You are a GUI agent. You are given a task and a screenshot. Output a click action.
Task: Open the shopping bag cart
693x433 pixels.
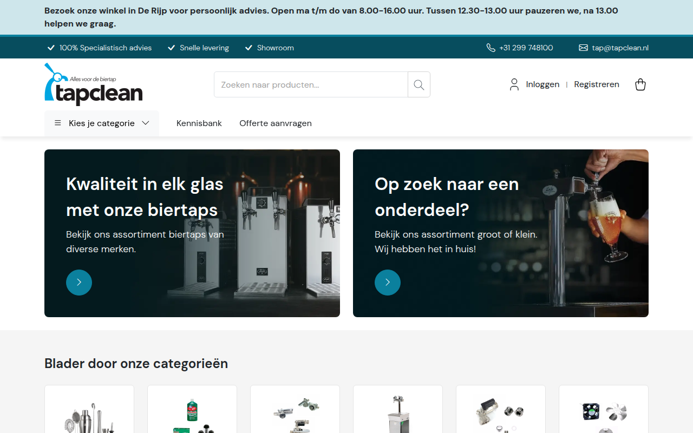640,84
